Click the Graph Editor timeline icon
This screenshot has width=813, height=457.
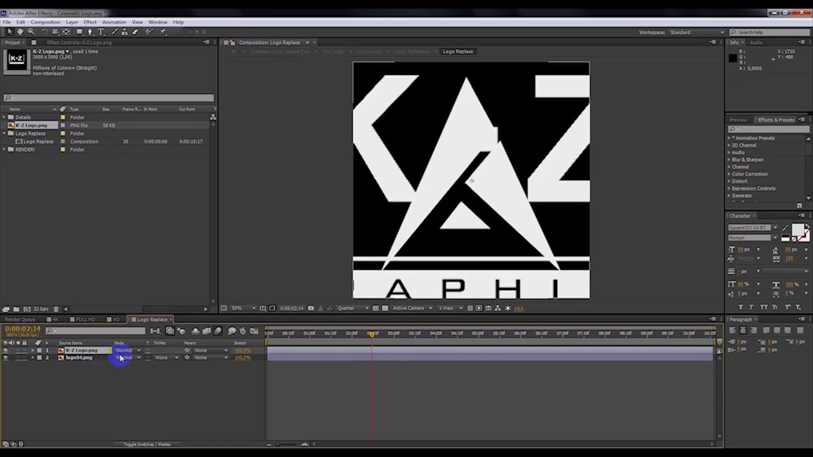[254, 331]
